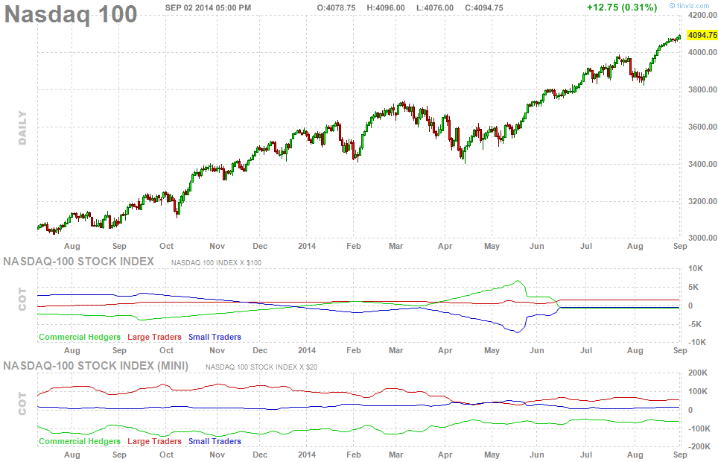
Task: Click the 200K axis label
Action: click(x=698, y=373)
